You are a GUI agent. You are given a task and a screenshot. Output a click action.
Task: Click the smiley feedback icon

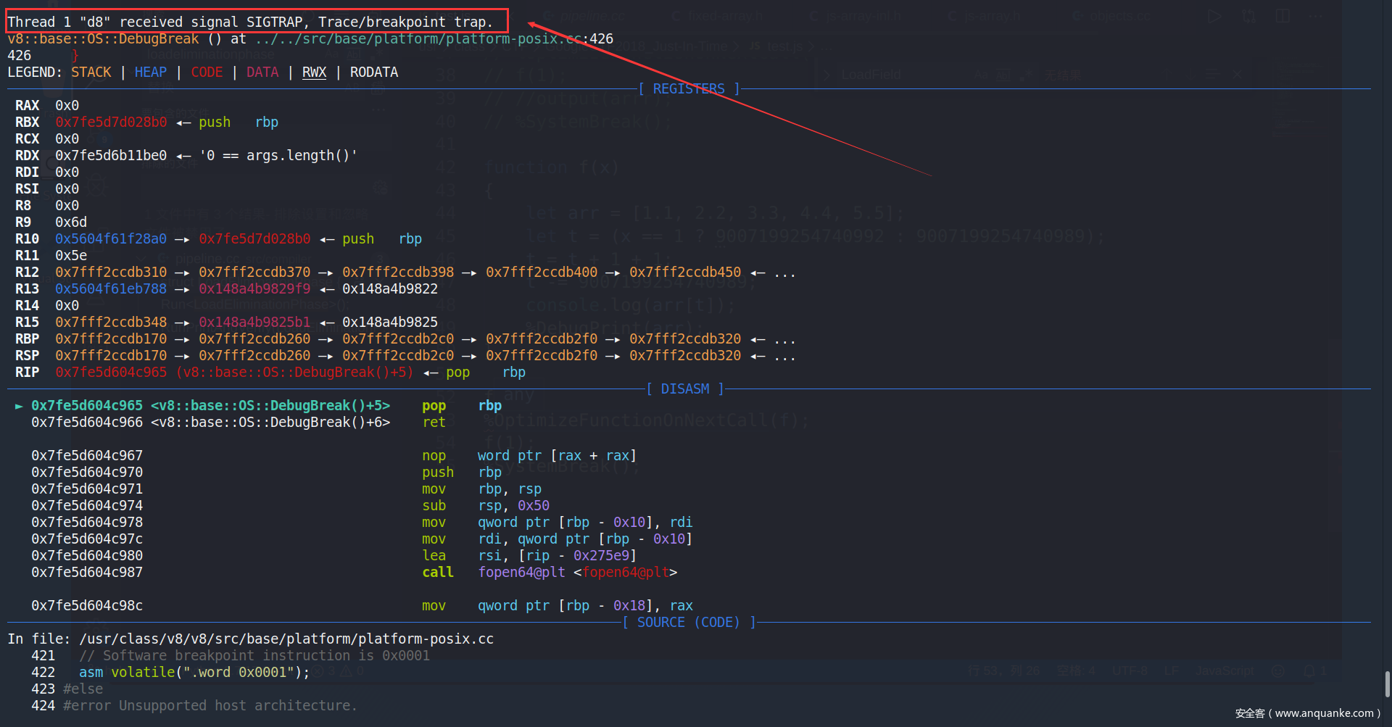1278,671
